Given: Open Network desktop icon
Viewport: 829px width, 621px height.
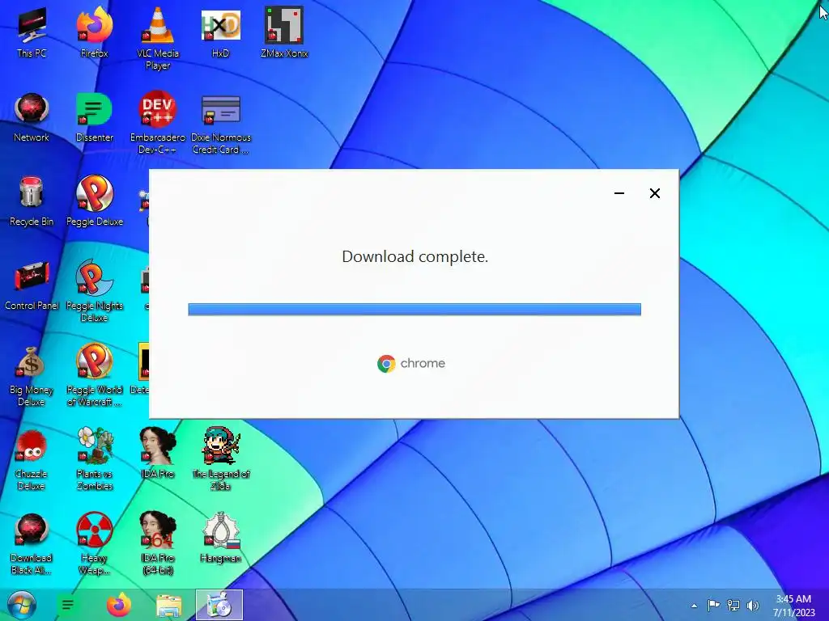Looking at the screenshot, I should pyautogui.click(x=32, y=116).
